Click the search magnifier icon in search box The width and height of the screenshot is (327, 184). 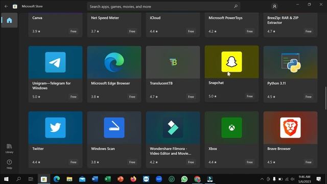[x=236, y=6]
